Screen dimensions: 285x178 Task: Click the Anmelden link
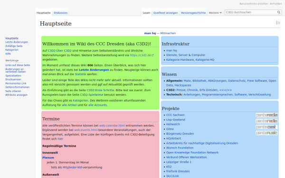point(275,4)
